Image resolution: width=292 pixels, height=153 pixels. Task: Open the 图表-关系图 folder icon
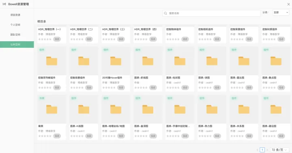(x=244, y=109)
